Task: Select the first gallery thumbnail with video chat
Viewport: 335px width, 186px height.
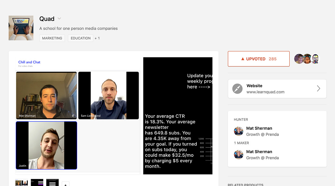Action: (22, 183)
